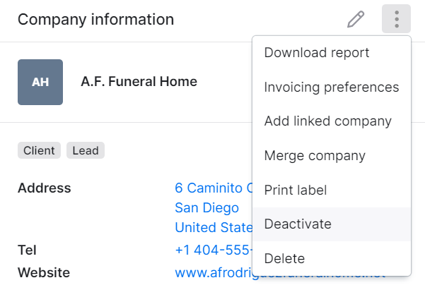Open Invoicing preferences
Image resolution: width=425 pixels, height=285 pixels.
tap(332, 87)
